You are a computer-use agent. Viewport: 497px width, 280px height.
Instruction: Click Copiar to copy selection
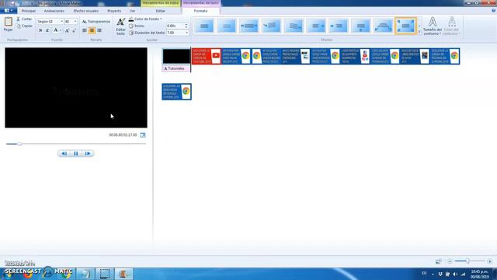click(24, 26)
